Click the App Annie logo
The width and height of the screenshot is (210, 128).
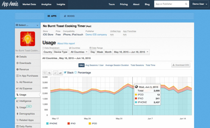pyautogui.click(x=10, y=4)
